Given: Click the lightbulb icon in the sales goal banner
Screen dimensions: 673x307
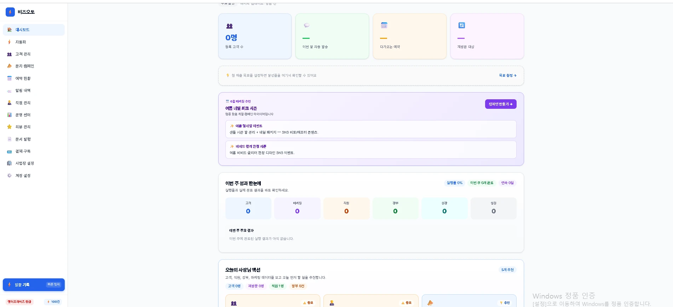Looking at the screenshot, I should (x=228, y=75).
